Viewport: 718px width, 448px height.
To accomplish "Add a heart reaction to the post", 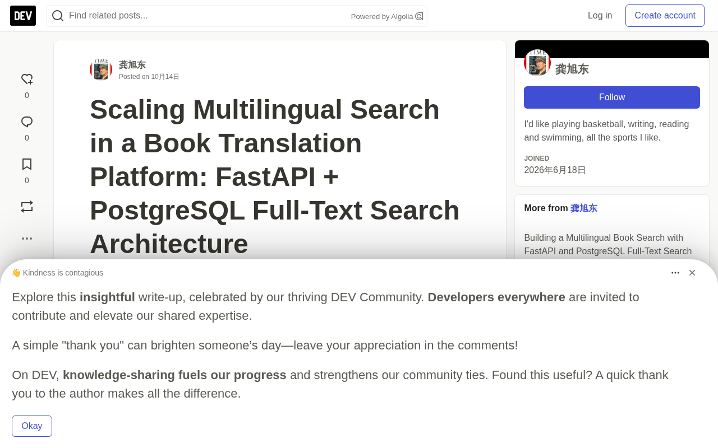I will pos(27,80).
